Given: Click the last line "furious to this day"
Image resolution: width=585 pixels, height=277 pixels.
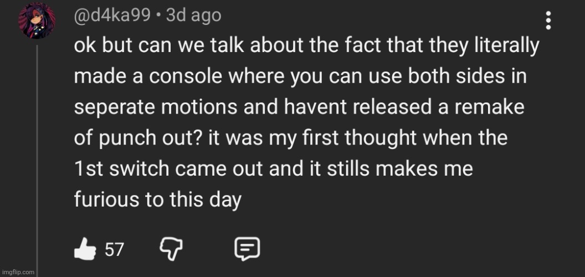Looking at the screenshot, I should [x=158, y=199].
